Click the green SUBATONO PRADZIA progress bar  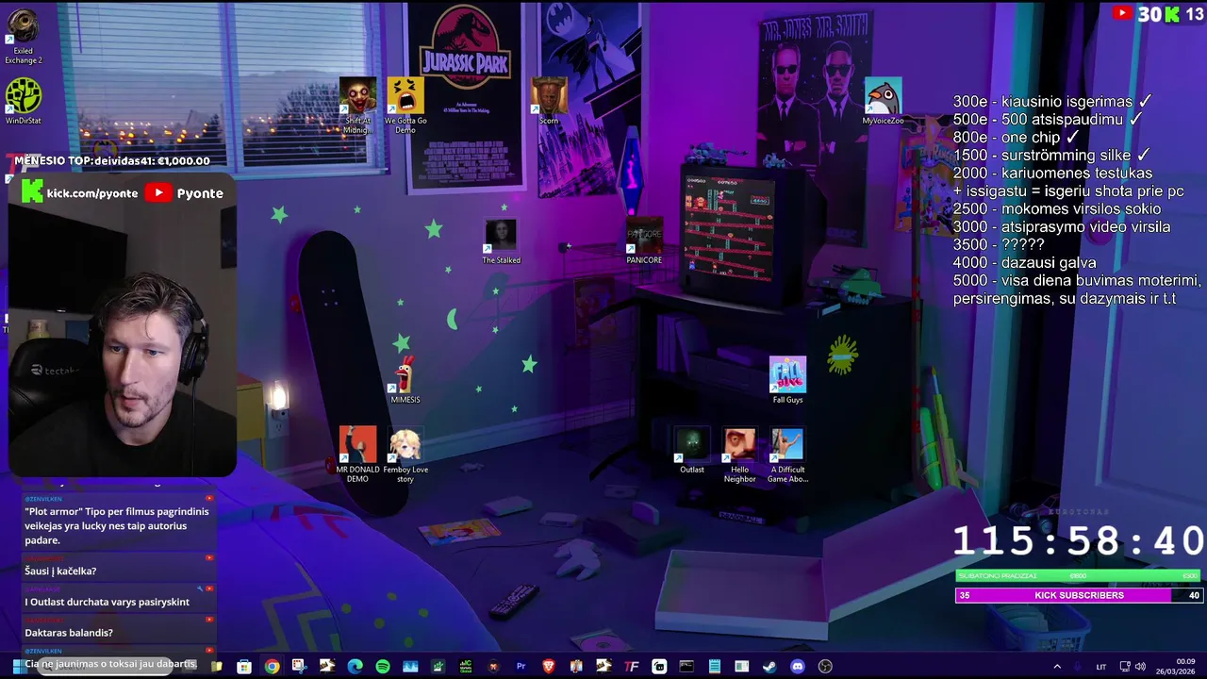tap(1079, 575)
